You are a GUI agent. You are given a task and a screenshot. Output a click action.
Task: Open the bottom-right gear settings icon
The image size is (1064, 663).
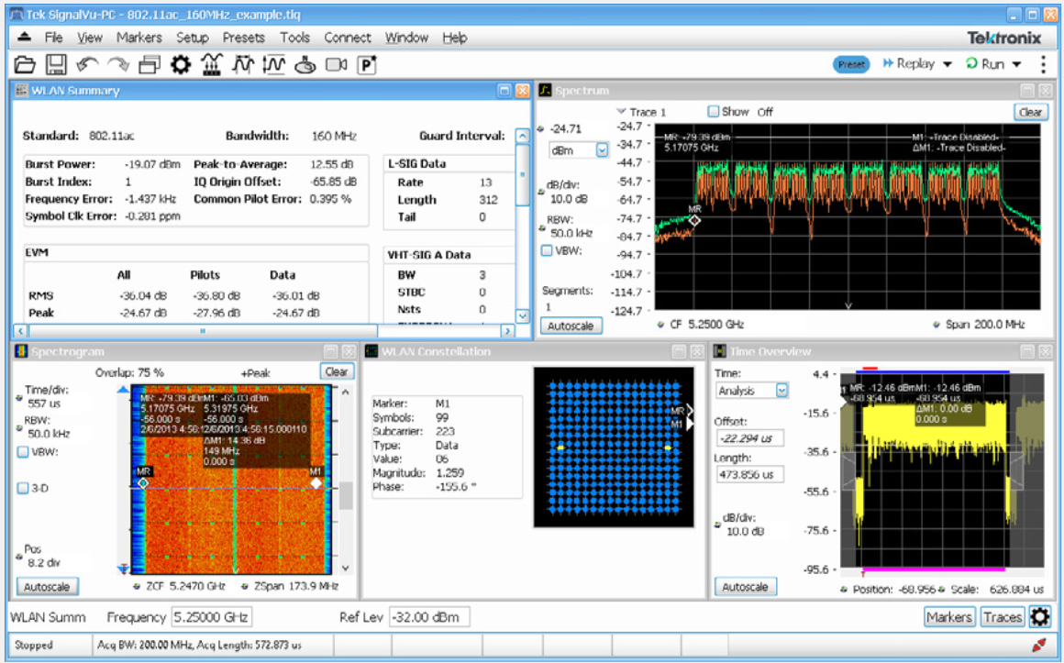coord(1040,617)
